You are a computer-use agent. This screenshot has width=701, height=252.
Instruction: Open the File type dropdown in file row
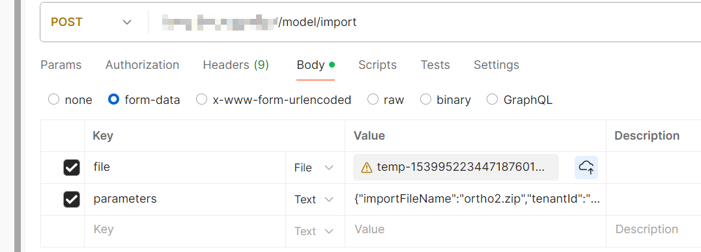coord(314,168)
